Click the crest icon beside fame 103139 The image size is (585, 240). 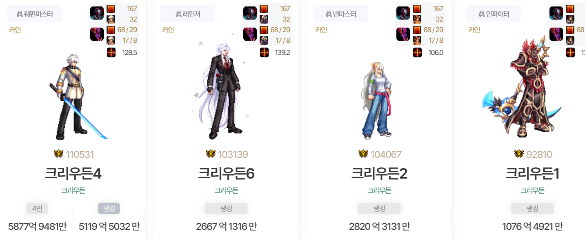(211, 154)
